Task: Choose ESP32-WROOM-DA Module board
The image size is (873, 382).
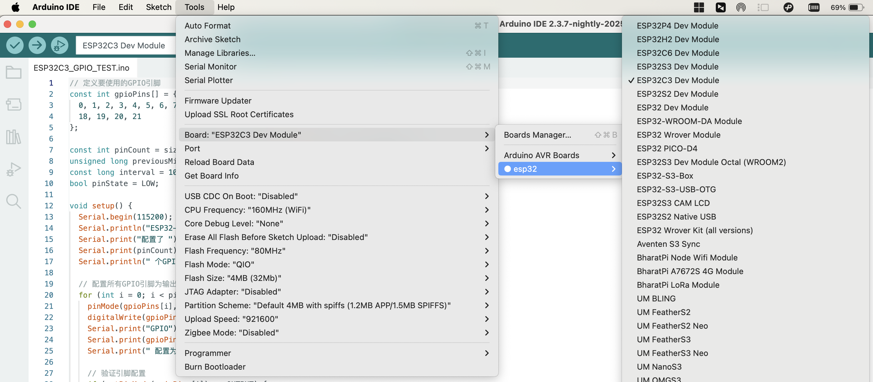Action: click(x=746, y=121)
